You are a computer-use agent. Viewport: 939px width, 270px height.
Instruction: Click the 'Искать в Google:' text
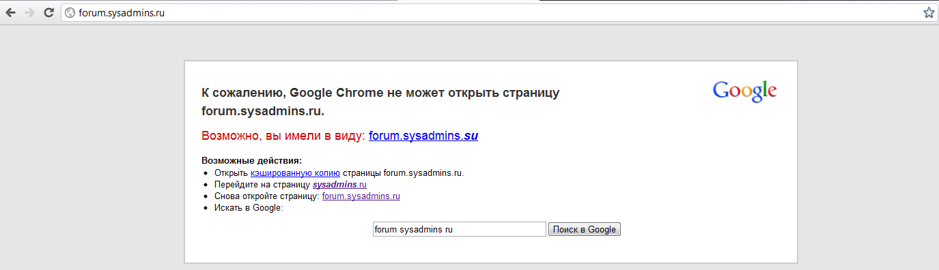249,208
